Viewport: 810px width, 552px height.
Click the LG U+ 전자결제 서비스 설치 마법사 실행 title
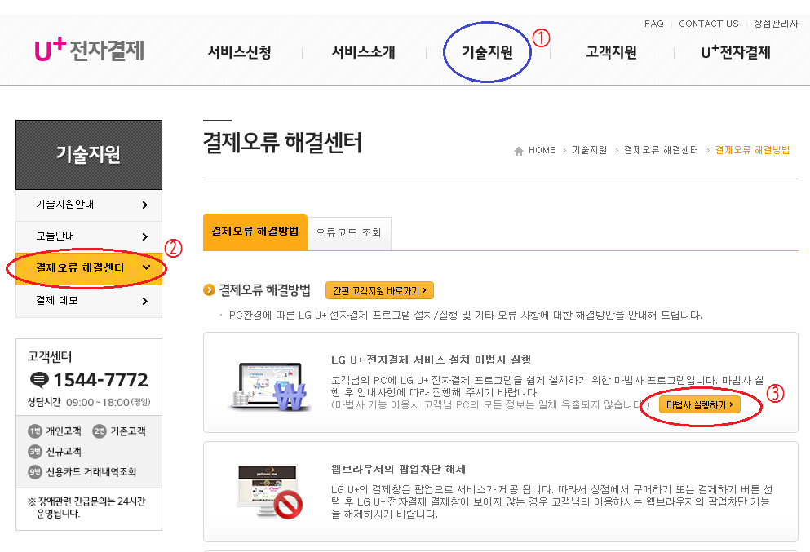point(431,360)
